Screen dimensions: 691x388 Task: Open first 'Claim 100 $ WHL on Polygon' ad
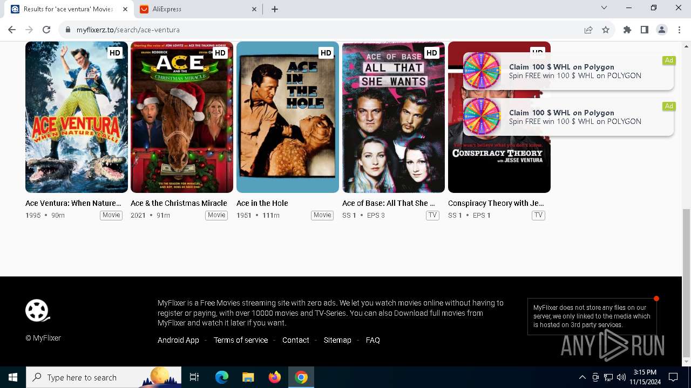pyautogui.click(x=568, y=71)
